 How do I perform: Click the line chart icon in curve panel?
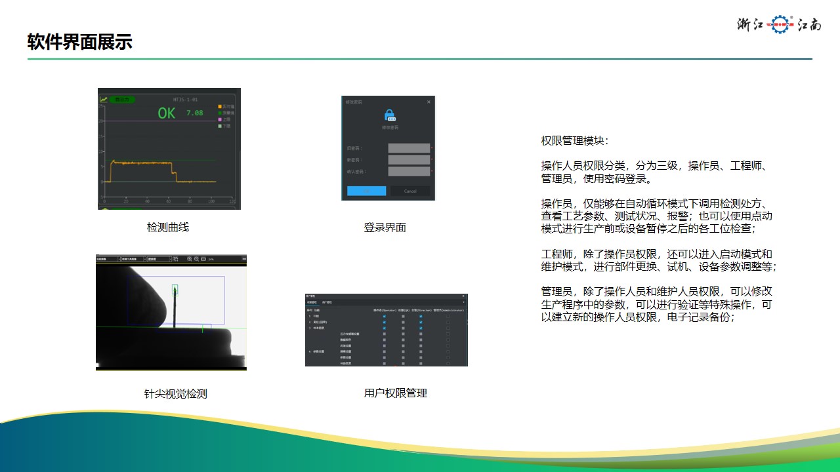[x=104, y=100]
